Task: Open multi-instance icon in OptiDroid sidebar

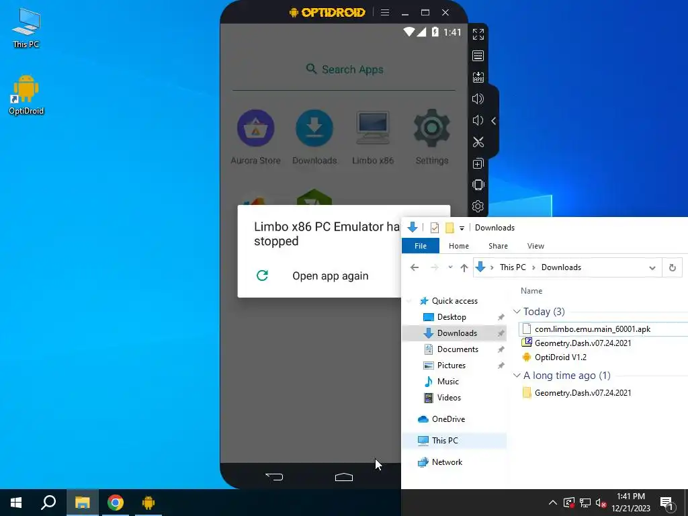Action: [478, 164]
